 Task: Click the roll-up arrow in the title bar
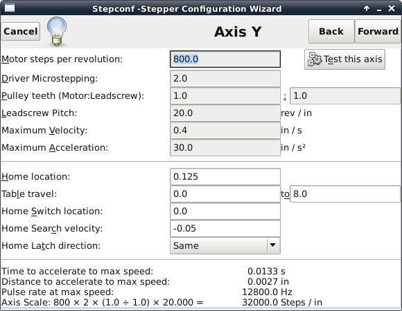[x=367, y=9]
